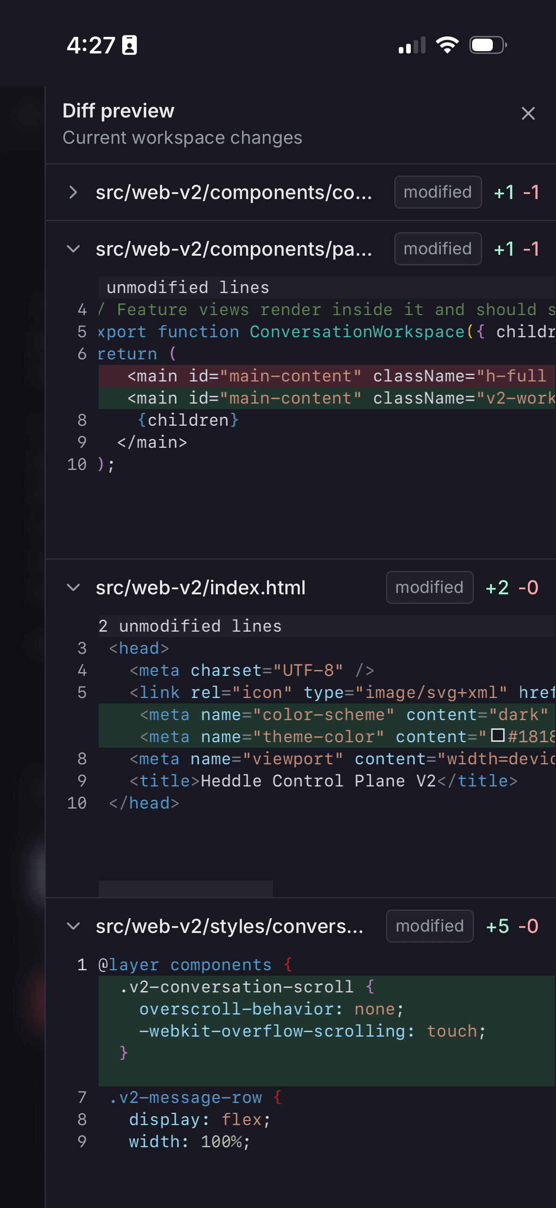Click the src/web-v2/styles/convers... file name

pyautogui.click(x=230, y=926)
